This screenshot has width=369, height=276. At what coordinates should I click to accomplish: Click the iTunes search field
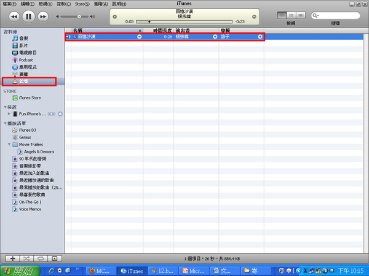(x=336, y=16)
